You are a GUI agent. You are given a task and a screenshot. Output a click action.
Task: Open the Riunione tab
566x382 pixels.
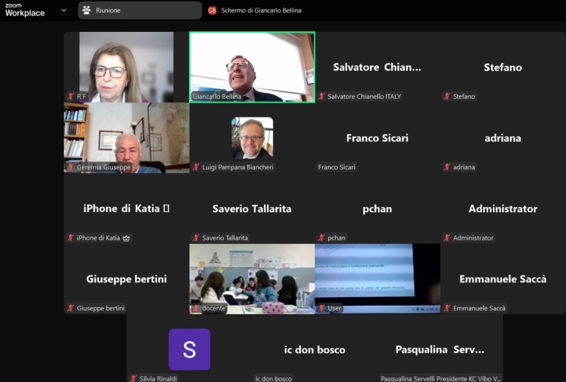(x=140, y=10)
